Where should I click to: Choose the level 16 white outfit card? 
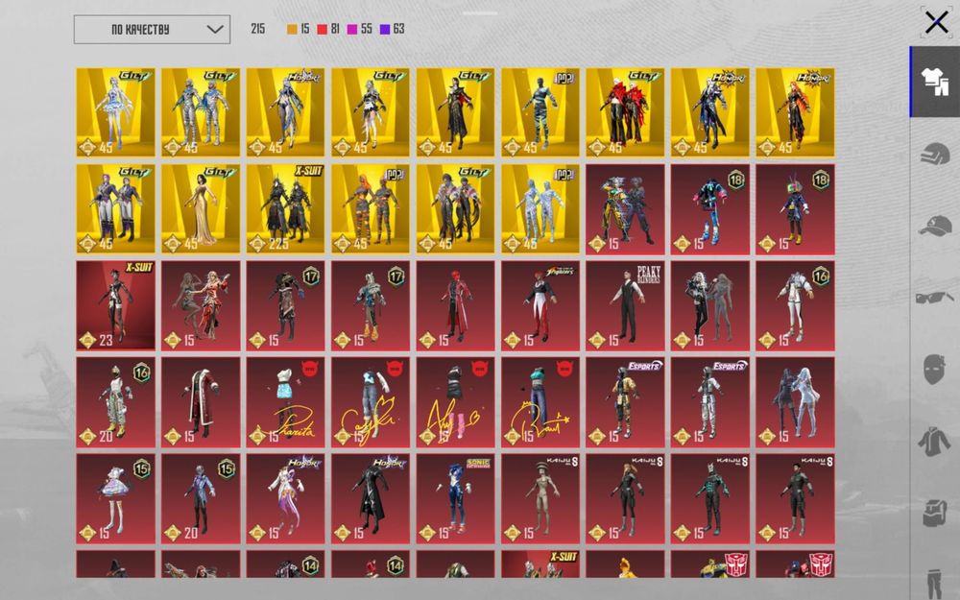[x=795, y=305]
